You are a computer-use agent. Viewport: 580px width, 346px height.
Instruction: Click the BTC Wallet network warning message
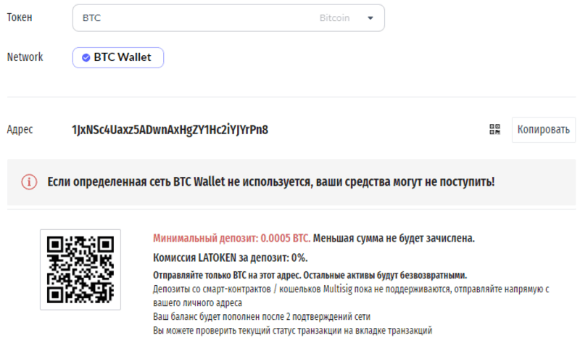coord(270,182)
